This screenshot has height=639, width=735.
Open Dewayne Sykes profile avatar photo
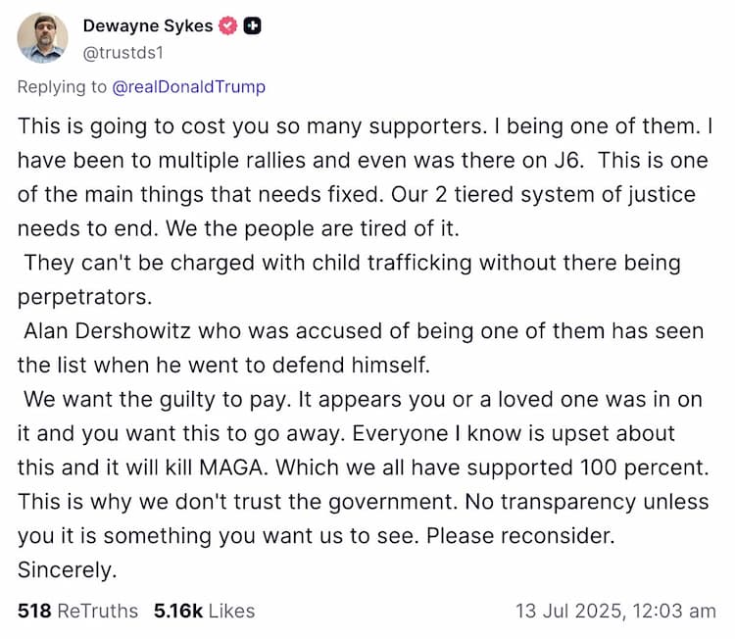(x=43, y=38)
